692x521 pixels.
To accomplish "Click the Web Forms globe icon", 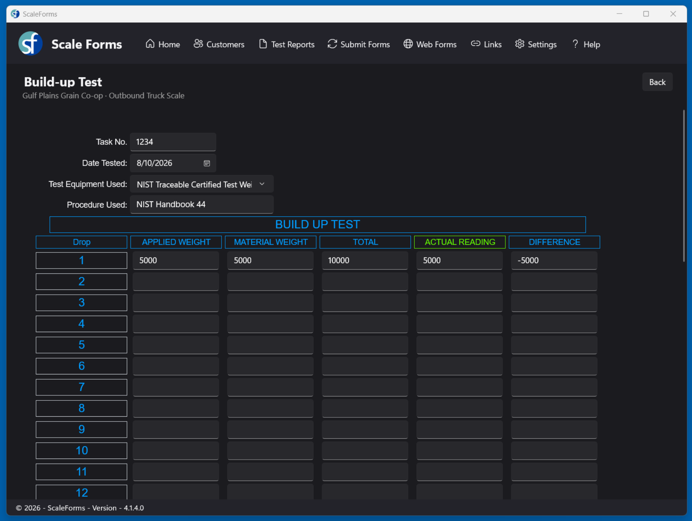I will pos(408,44).
